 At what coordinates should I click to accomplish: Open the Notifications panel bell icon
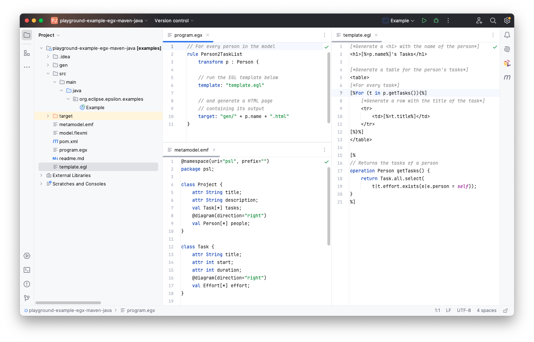(x=507, y=35)
